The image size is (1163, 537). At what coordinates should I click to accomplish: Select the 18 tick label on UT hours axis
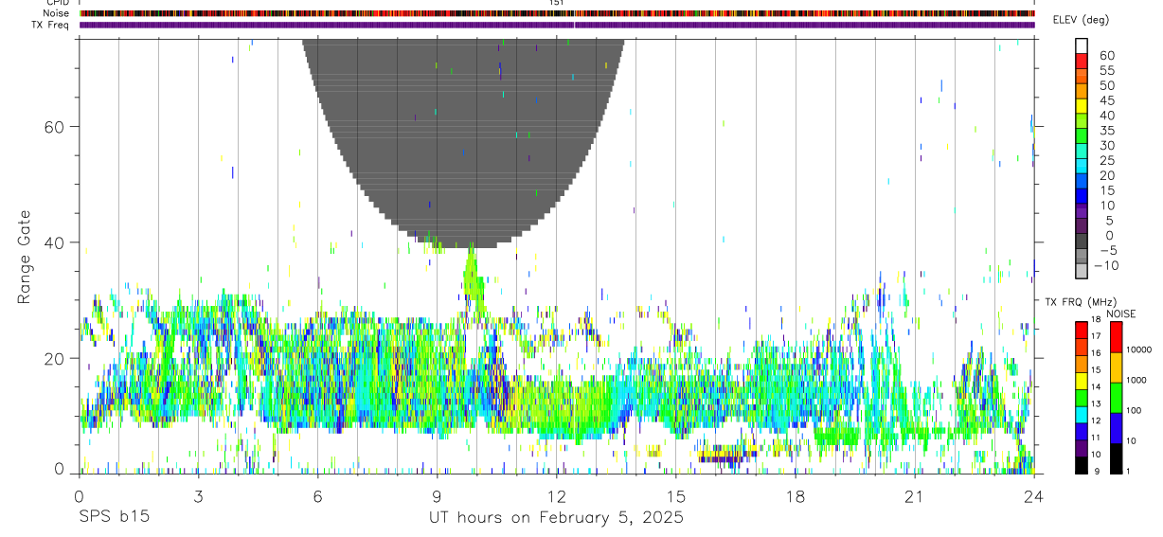click(795, 496)
